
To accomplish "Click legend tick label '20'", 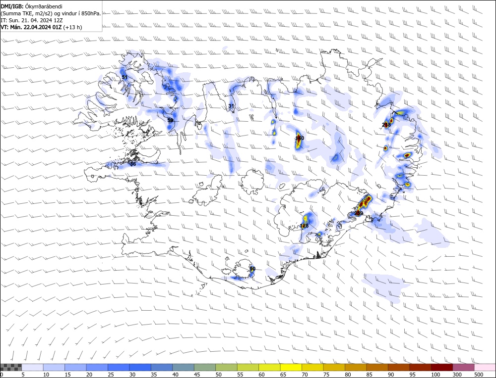I will pyautogui.click(x=89, y=375).
